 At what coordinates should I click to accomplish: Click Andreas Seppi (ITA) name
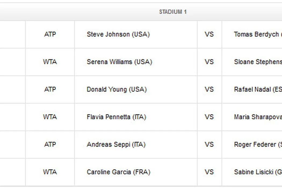click(116, 144)
